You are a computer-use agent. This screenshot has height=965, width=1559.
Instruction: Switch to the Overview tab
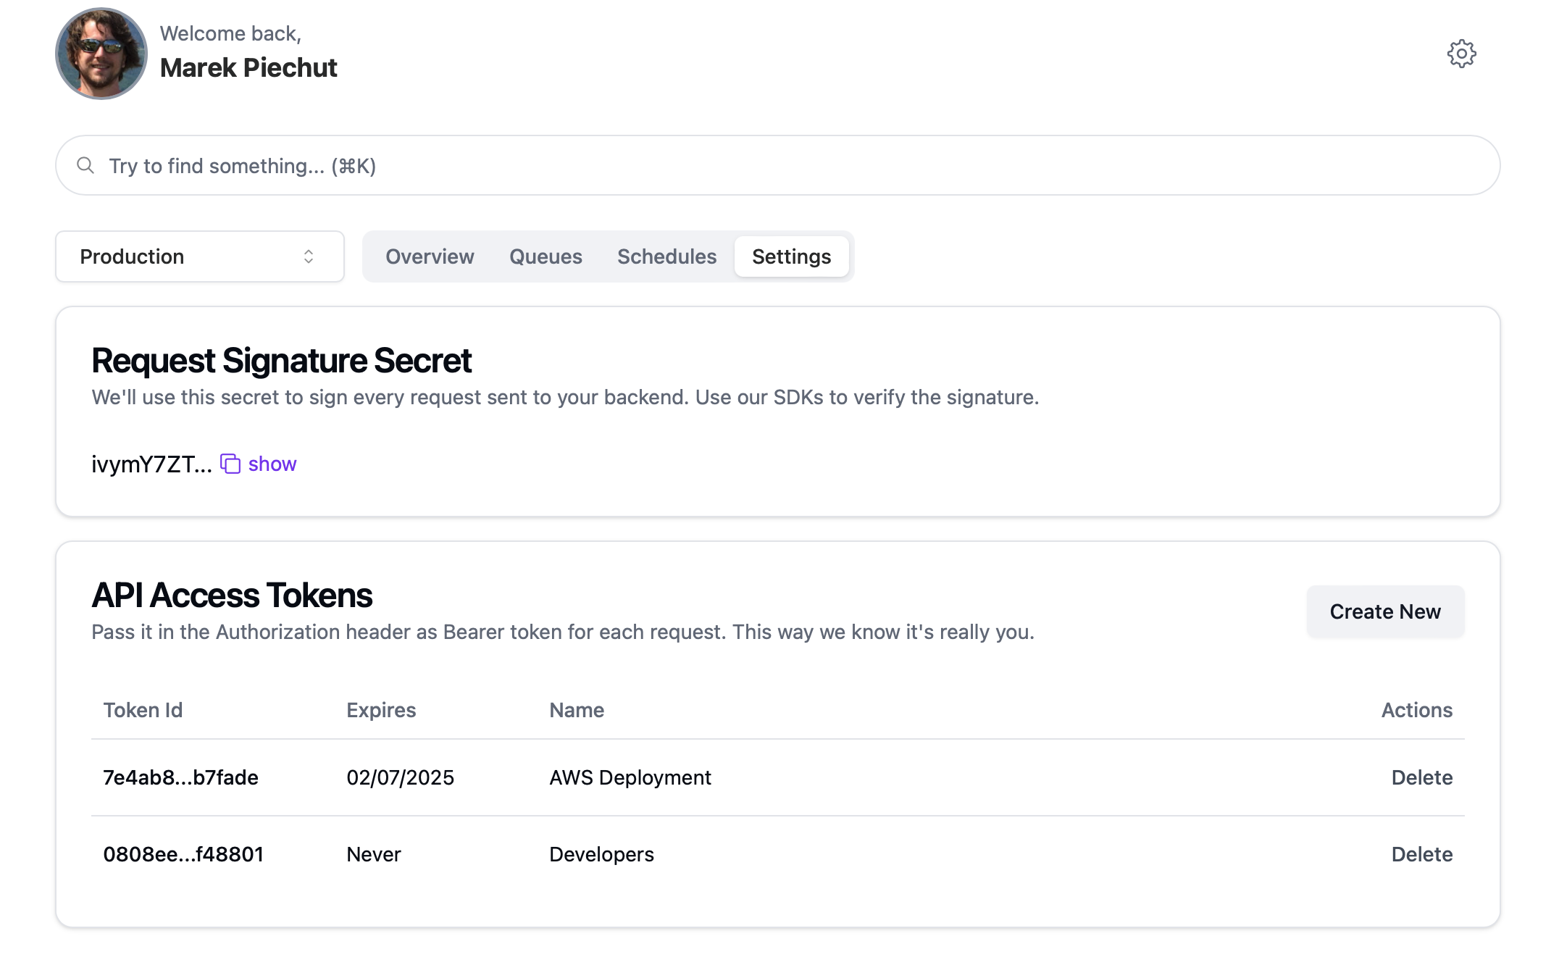430,256
